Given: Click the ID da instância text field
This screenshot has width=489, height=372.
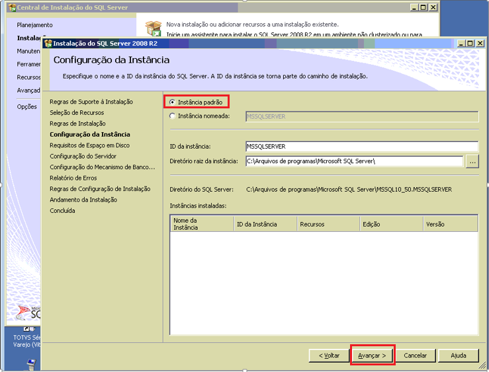Looking at the screenshot, I should tap(362, 146).
